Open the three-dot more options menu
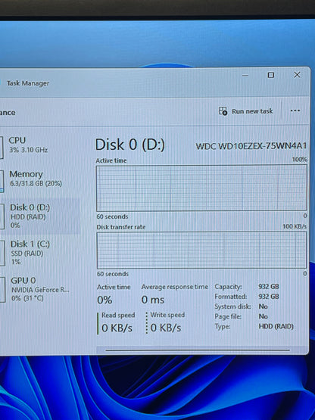The width and height of the screenshot is (315, 420). coord(295,110)
